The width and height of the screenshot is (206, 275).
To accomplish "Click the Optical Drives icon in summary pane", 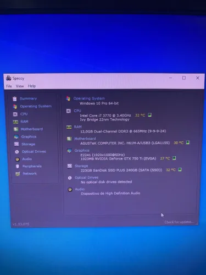I will pyautogui.click(x=70, y=178).
